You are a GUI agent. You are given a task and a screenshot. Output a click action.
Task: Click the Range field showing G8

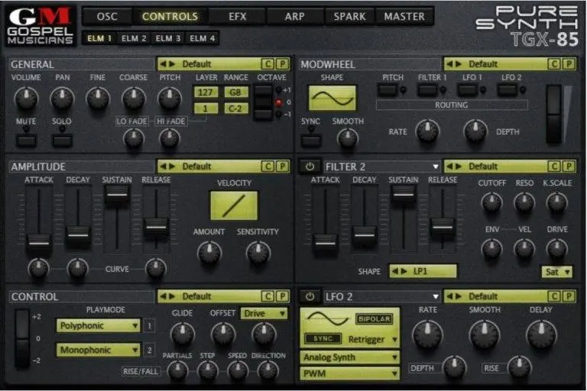click(x=235, y=92)
